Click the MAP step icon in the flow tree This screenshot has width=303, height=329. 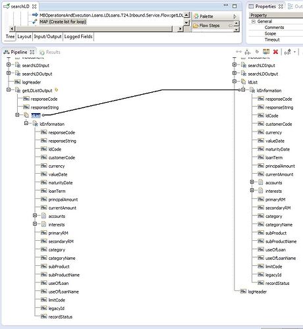(x=34, y=22)
